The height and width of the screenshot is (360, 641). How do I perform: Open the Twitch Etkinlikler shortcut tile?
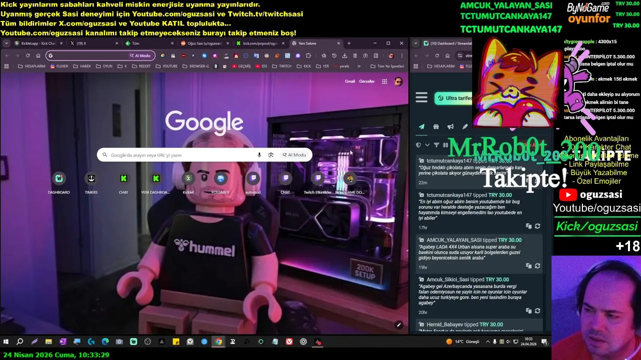317,183
